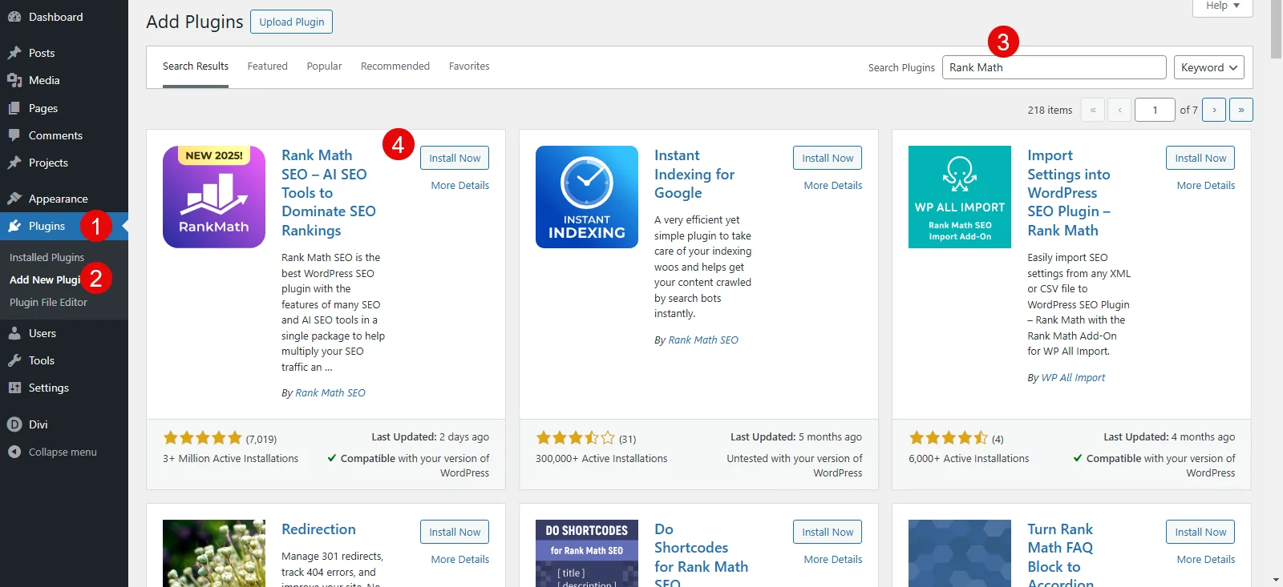Click the Tools wrench icon
The width and height of the screenshot is (1283, 587).
14,360
